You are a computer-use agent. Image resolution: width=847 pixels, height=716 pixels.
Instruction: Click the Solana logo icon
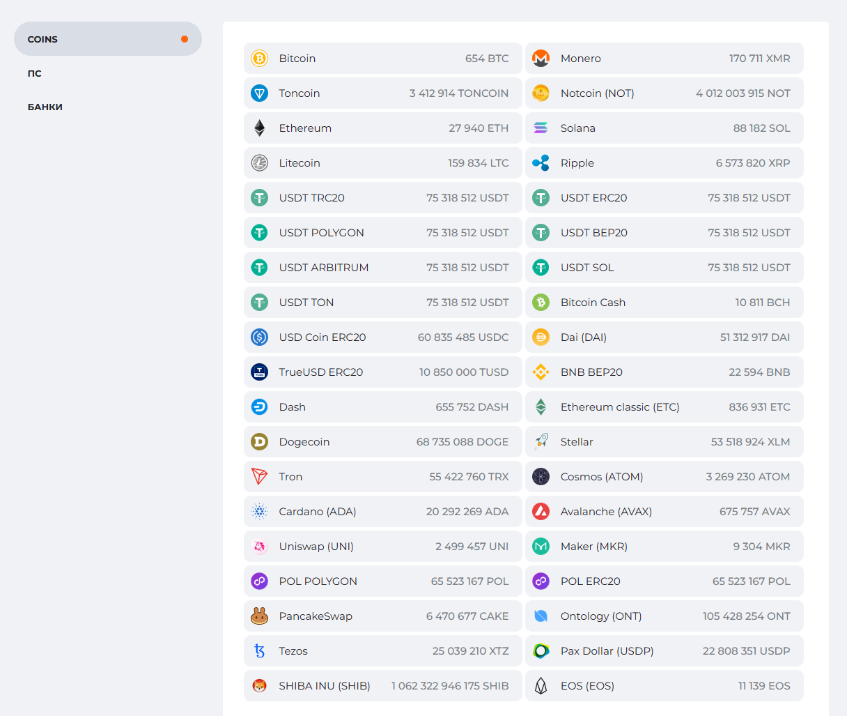tap(541, 128)
